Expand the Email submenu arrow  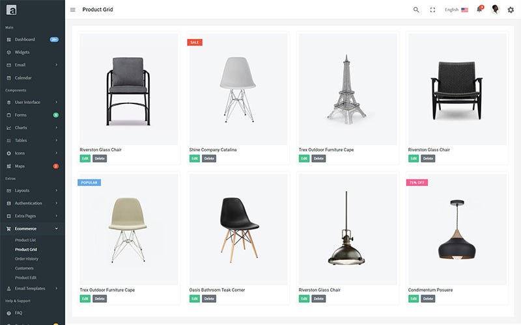(56, 65)
